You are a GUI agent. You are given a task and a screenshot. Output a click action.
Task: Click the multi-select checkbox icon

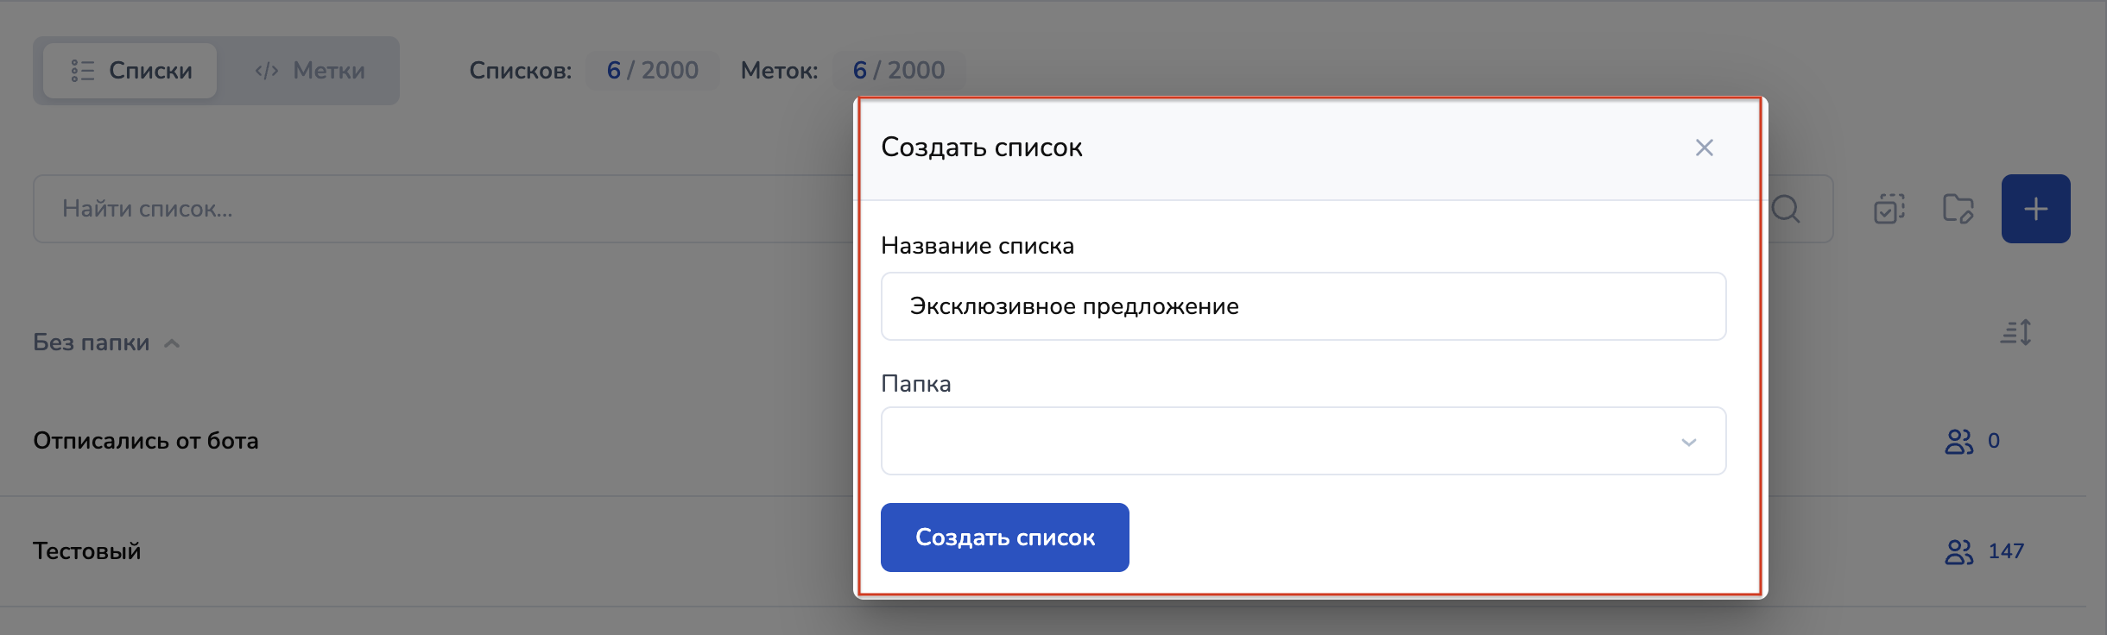1889,209
